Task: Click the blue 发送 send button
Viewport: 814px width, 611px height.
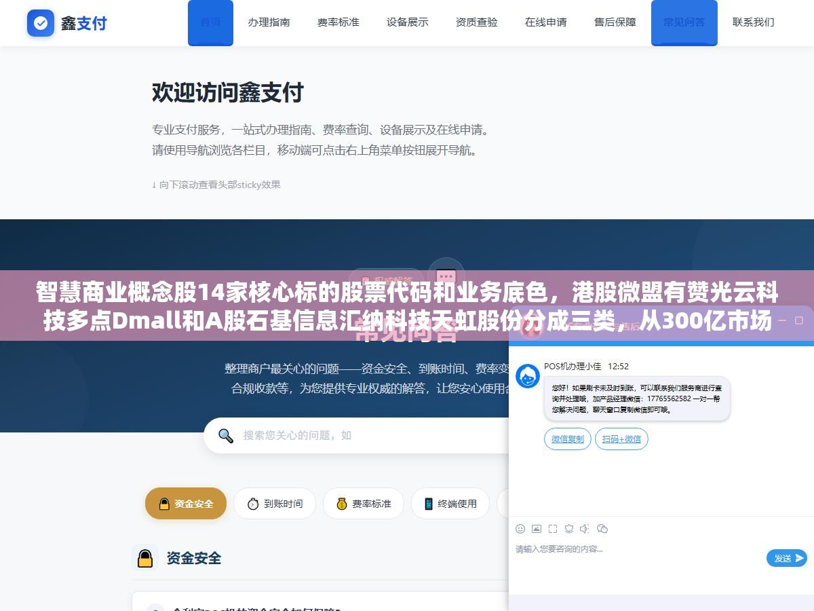Action: (x=787, y=558)
